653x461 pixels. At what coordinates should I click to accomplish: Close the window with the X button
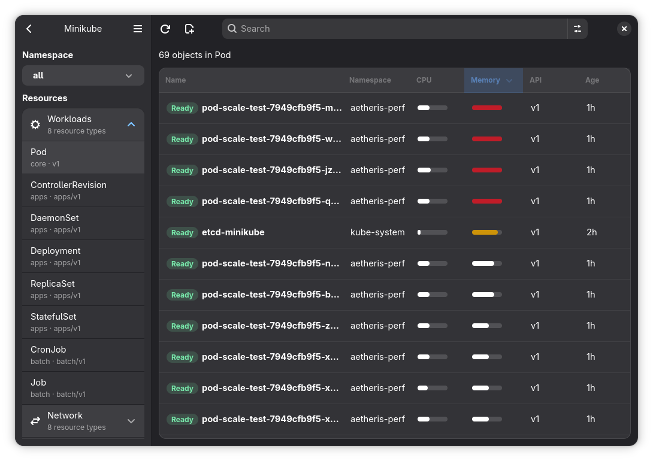click(x=624, y=29)
